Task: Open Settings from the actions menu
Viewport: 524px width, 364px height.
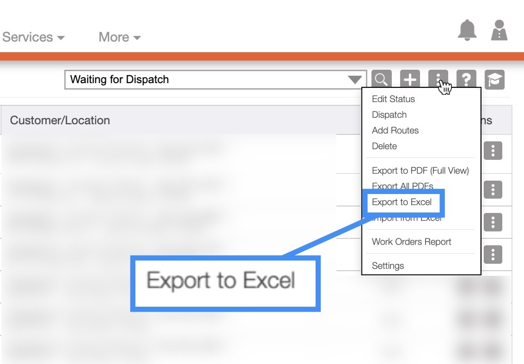Action: coord(388,266)
